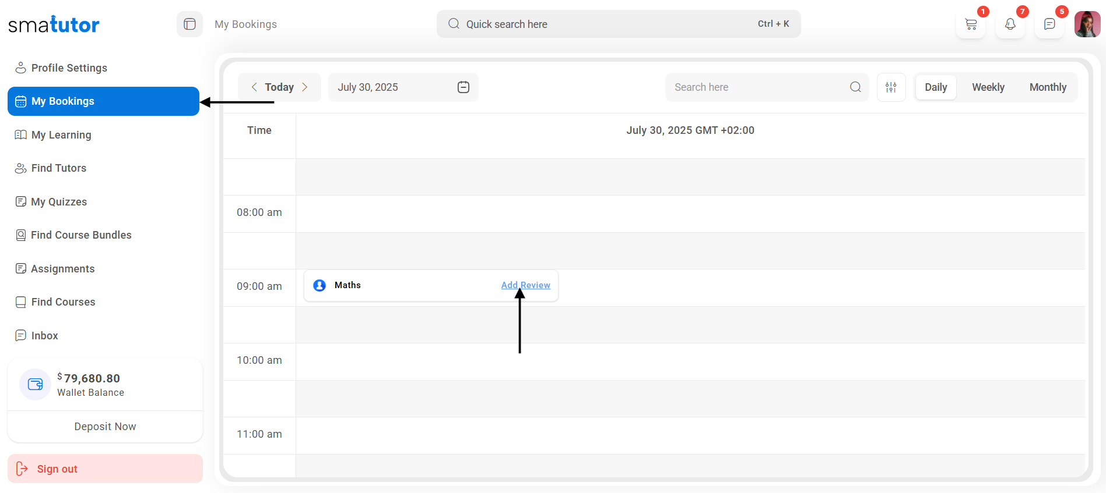Image resolution: width=1106 pixels, height=493 pixels.
Task: Open the shopping cart icon
Action: tap(971, 24)
